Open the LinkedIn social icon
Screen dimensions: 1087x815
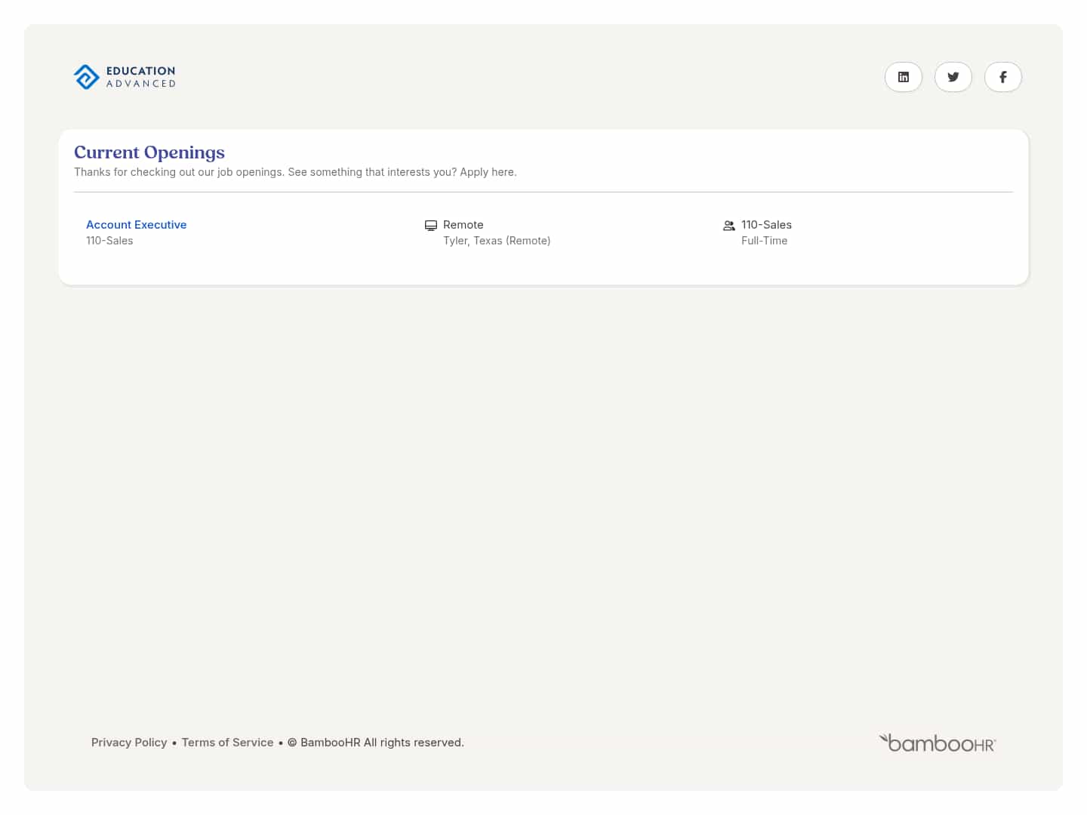click(904, 77)
